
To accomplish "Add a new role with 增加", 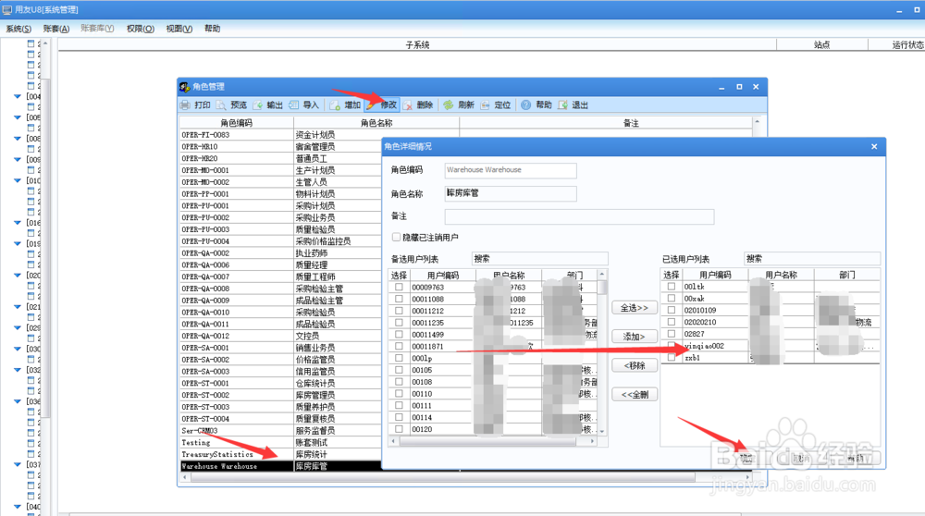I will 335,105.
